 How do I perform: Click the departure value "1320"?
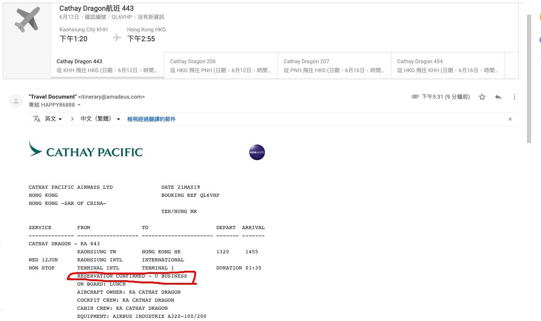pyautogui.click(x=223, y=252)
